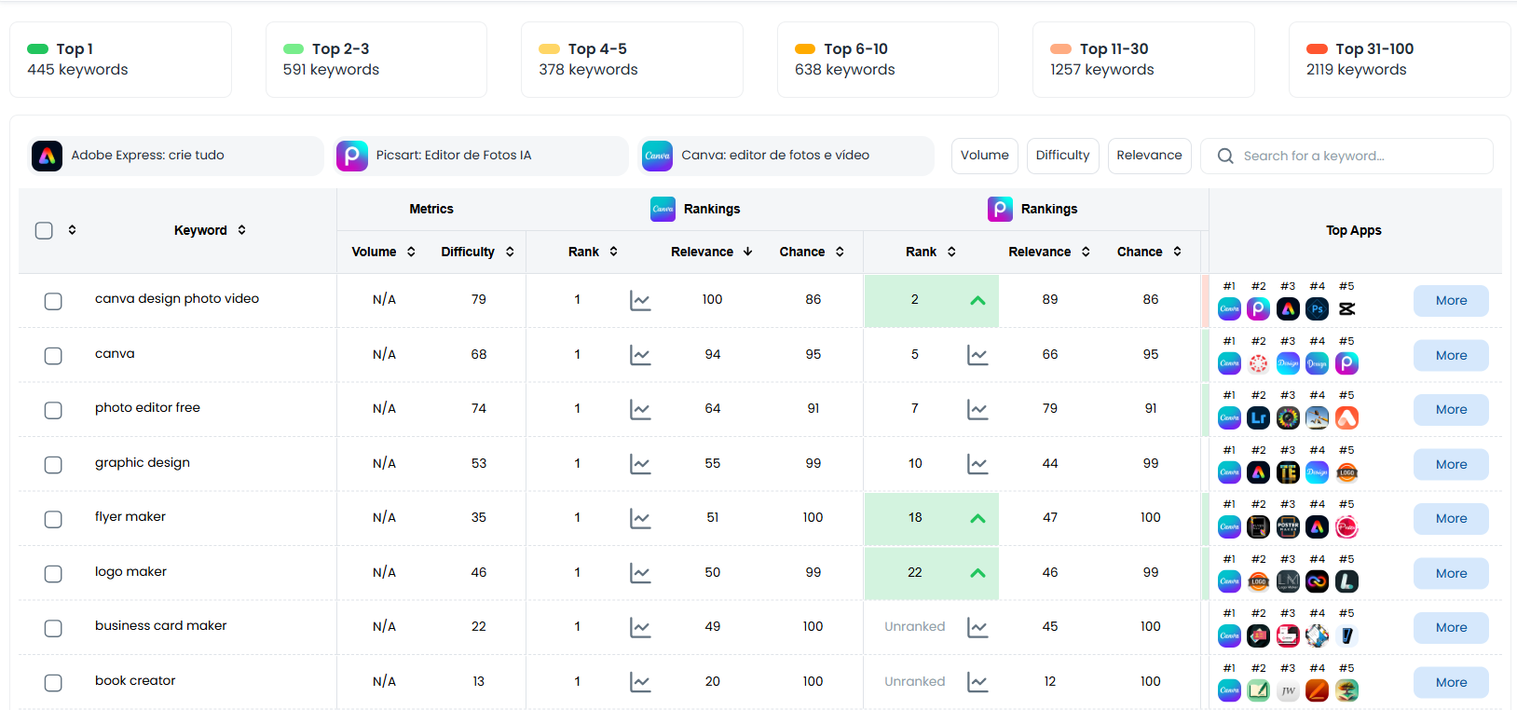
Task: Focus the 'Search for a keyword' field
Action: point(1346,156)
